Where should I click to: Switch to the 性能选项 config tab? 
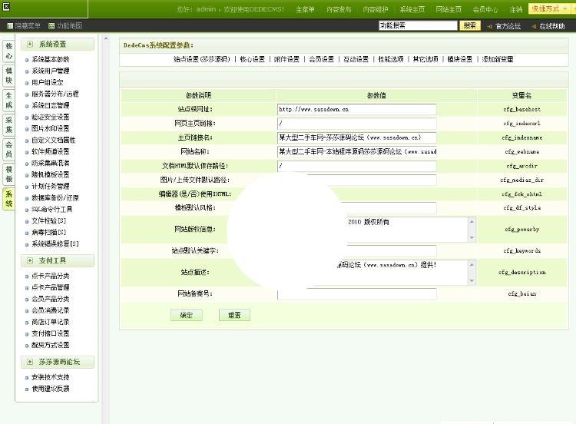point(390,59)
